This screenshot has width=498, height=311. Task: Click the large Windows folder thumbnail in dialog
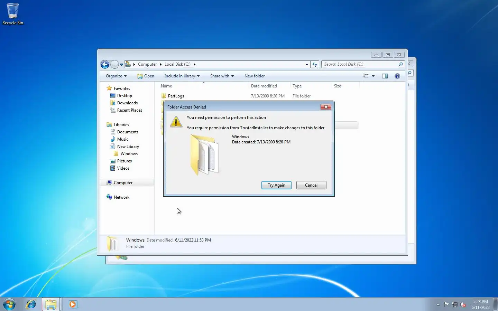pos(204,154)
